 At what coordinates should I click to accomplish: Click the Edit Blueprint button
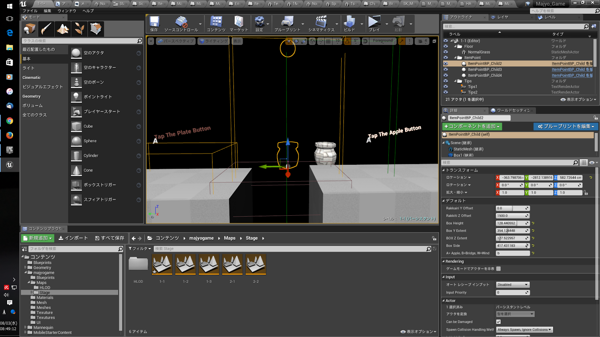tap(565, 127)
